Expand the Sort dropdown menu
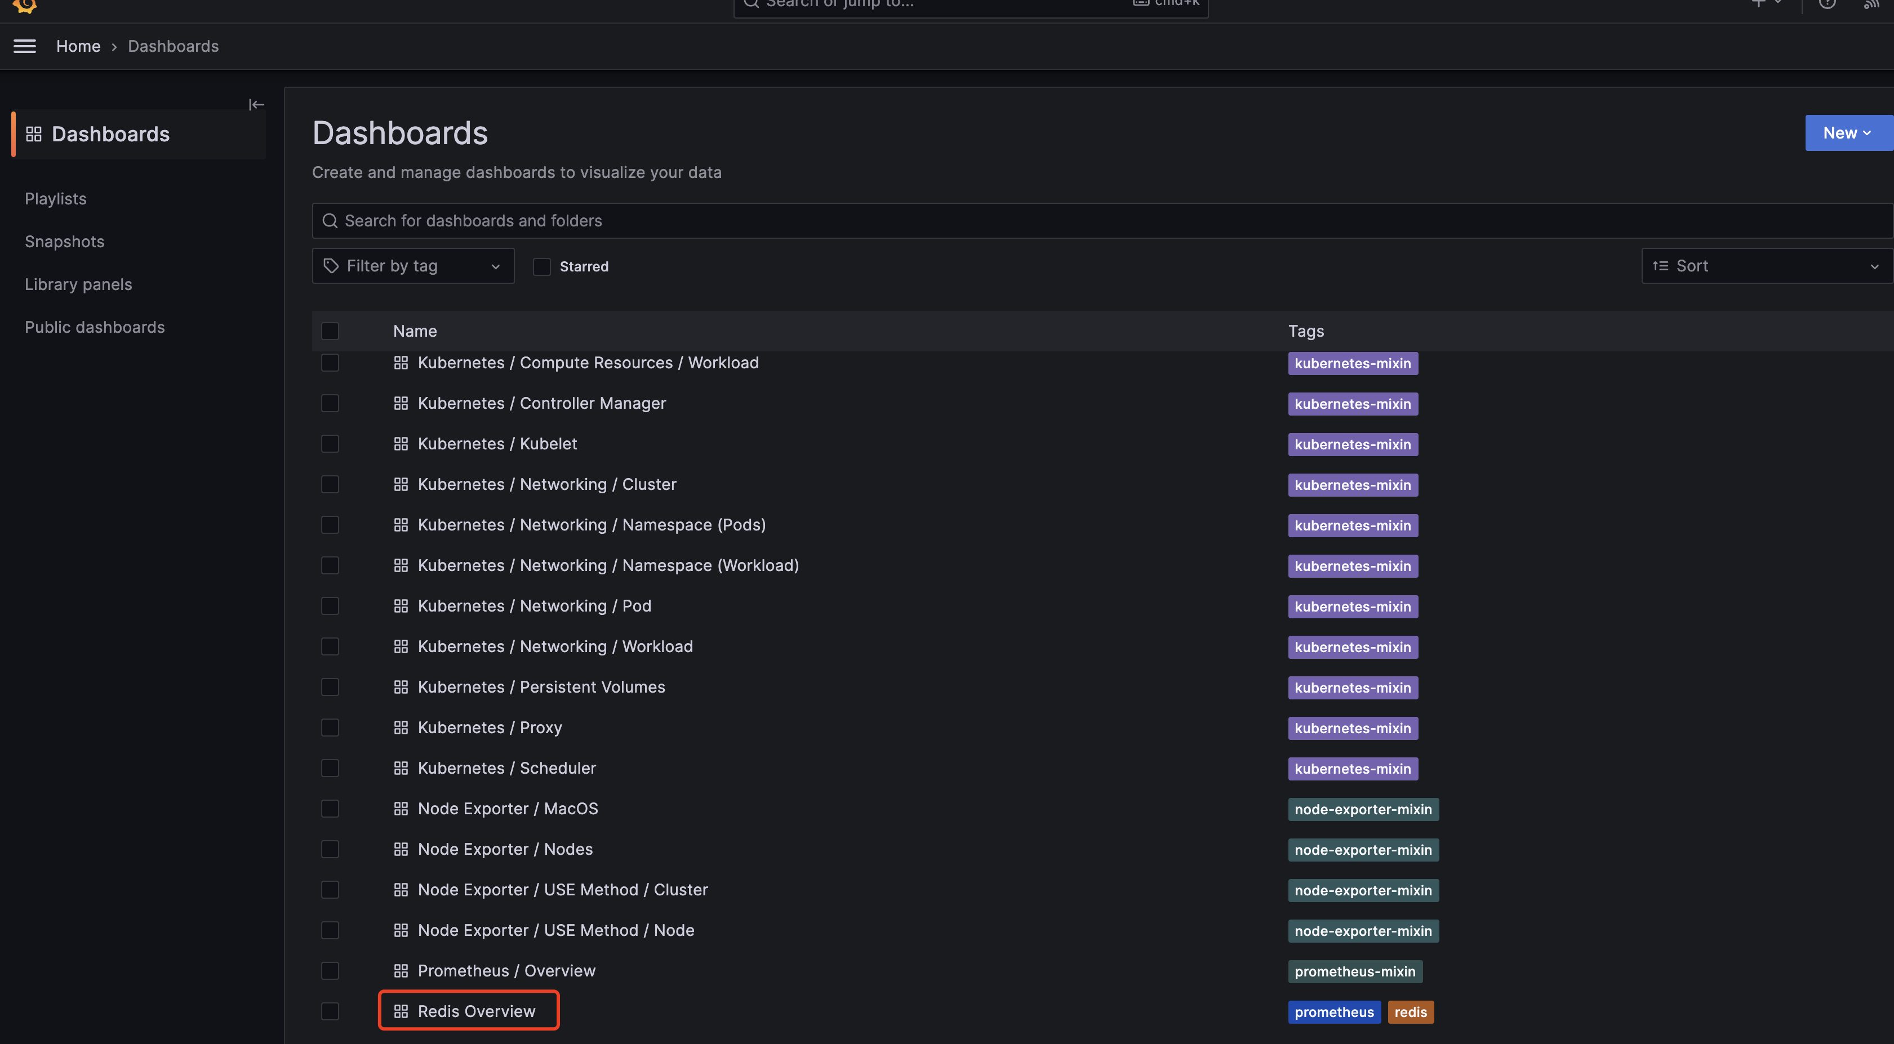 click(1767, 265)
